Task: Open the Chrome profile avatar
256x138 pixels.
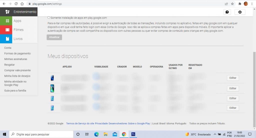Action: pyautogui.click(x=246, y=4)
